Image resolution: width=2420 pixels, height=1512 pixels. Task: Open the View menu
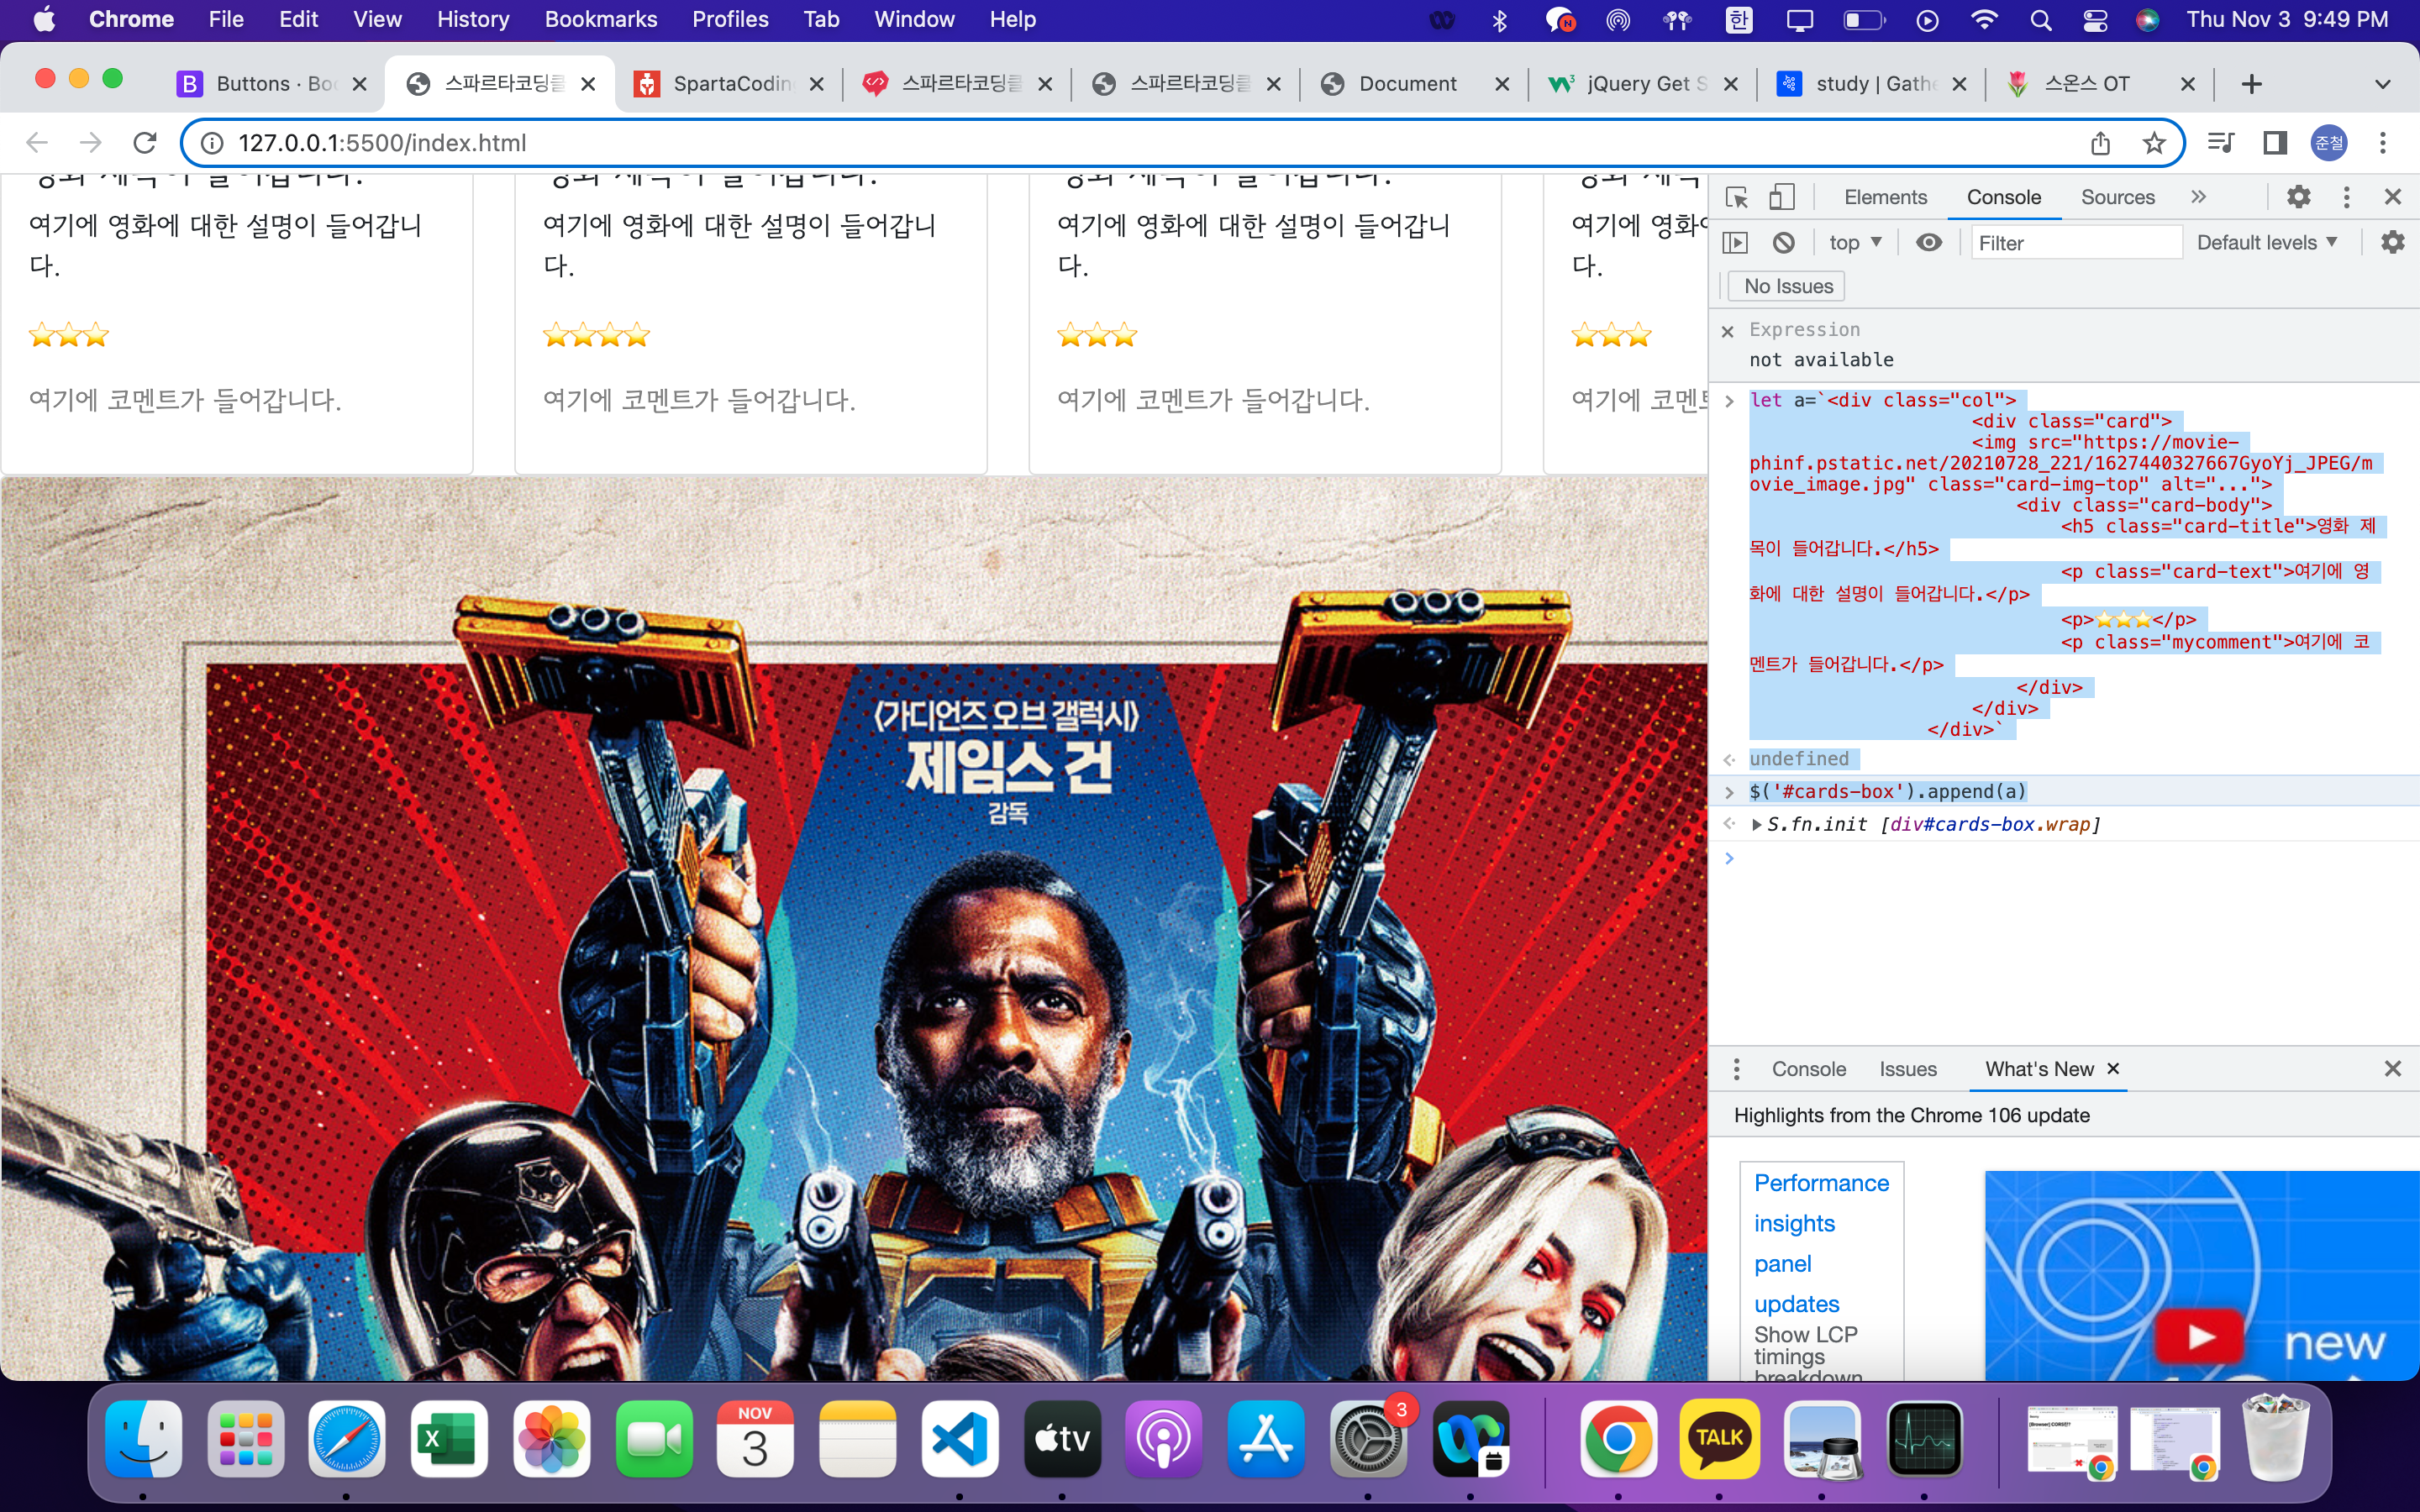click(377, 19)
